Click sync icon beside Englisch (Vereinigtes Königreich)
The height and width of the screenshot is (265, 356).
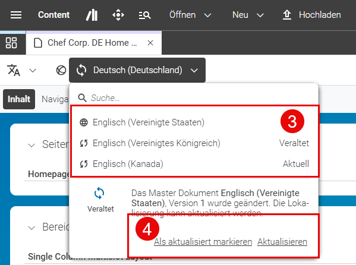[x=84, y=143]
